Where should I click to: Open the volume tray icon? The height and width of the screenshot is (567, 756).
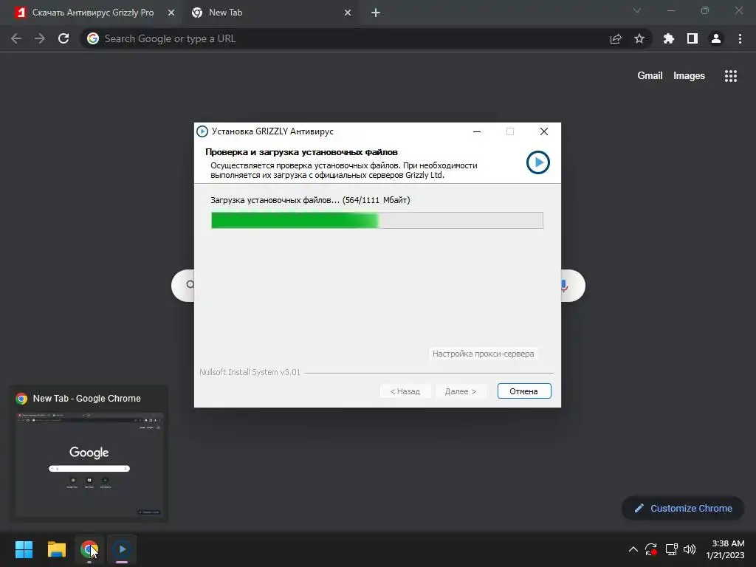[x=690, y=549]
